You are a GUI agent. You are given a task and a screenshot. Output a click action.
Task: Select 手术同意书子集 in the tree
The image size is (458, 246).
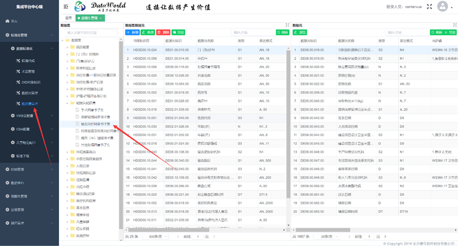pyautogui.click(x=92, y=110)
